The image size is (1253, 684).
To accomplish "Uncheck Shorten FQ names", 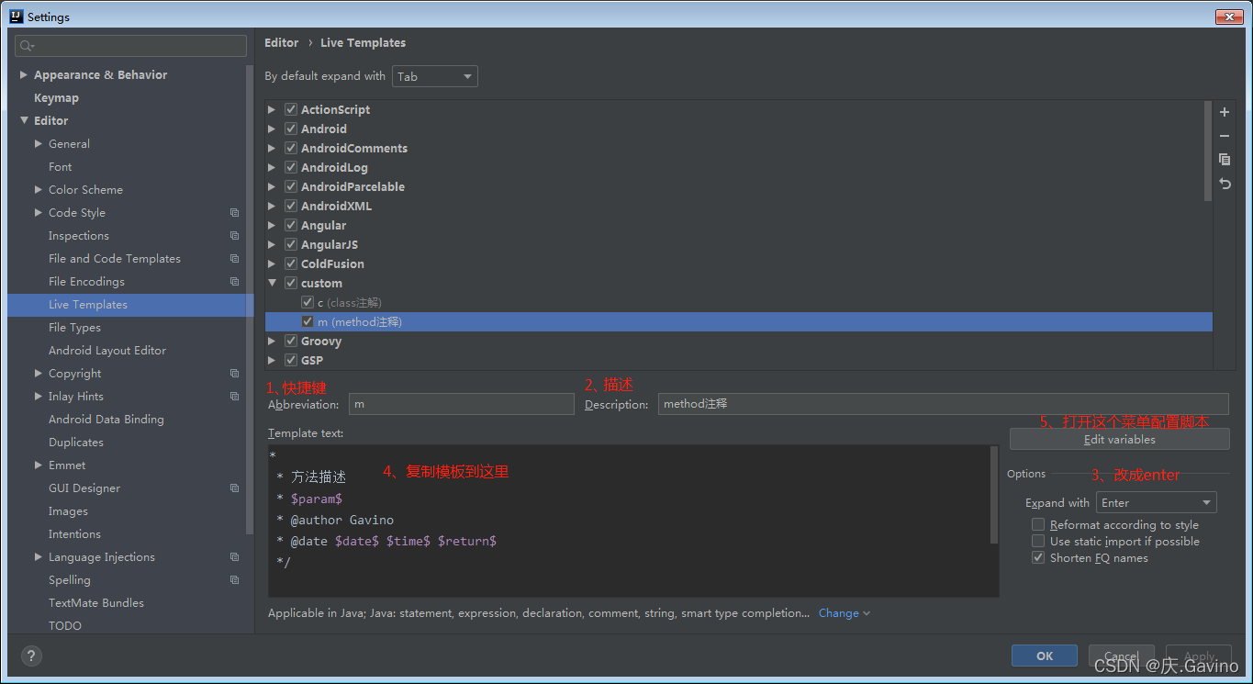I will (x=1038, y=557).
